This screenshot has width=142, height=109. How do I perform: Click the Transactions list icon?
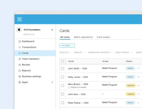tap(20, 47)
